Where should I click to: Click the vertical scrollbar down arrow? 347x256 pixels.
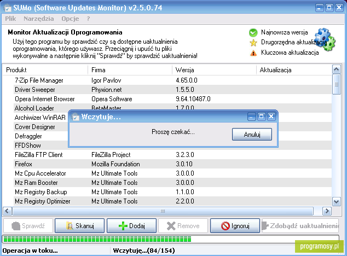click(x=337, y=201)
